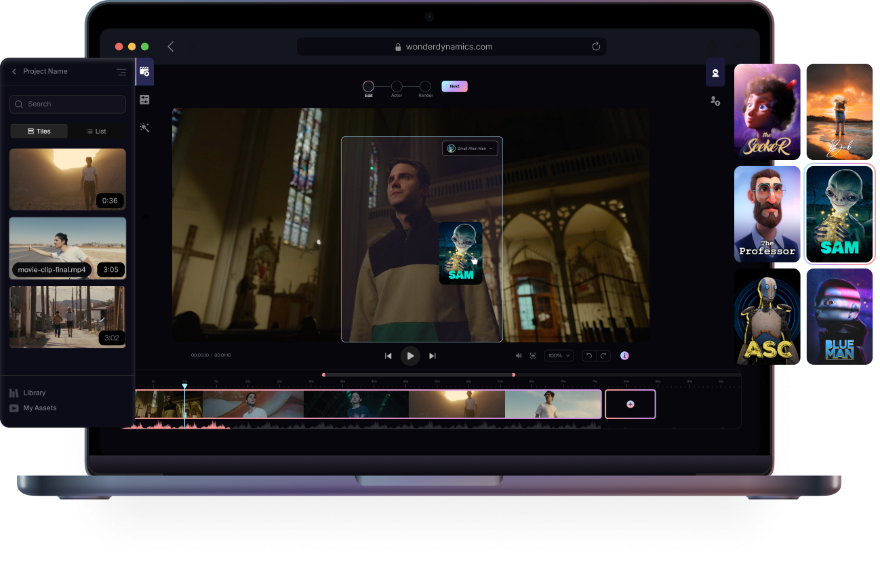Viewport: 880px width, 573px height.
Task: Expand the Small Alien Man character dropdown
Action: point(471,148)
